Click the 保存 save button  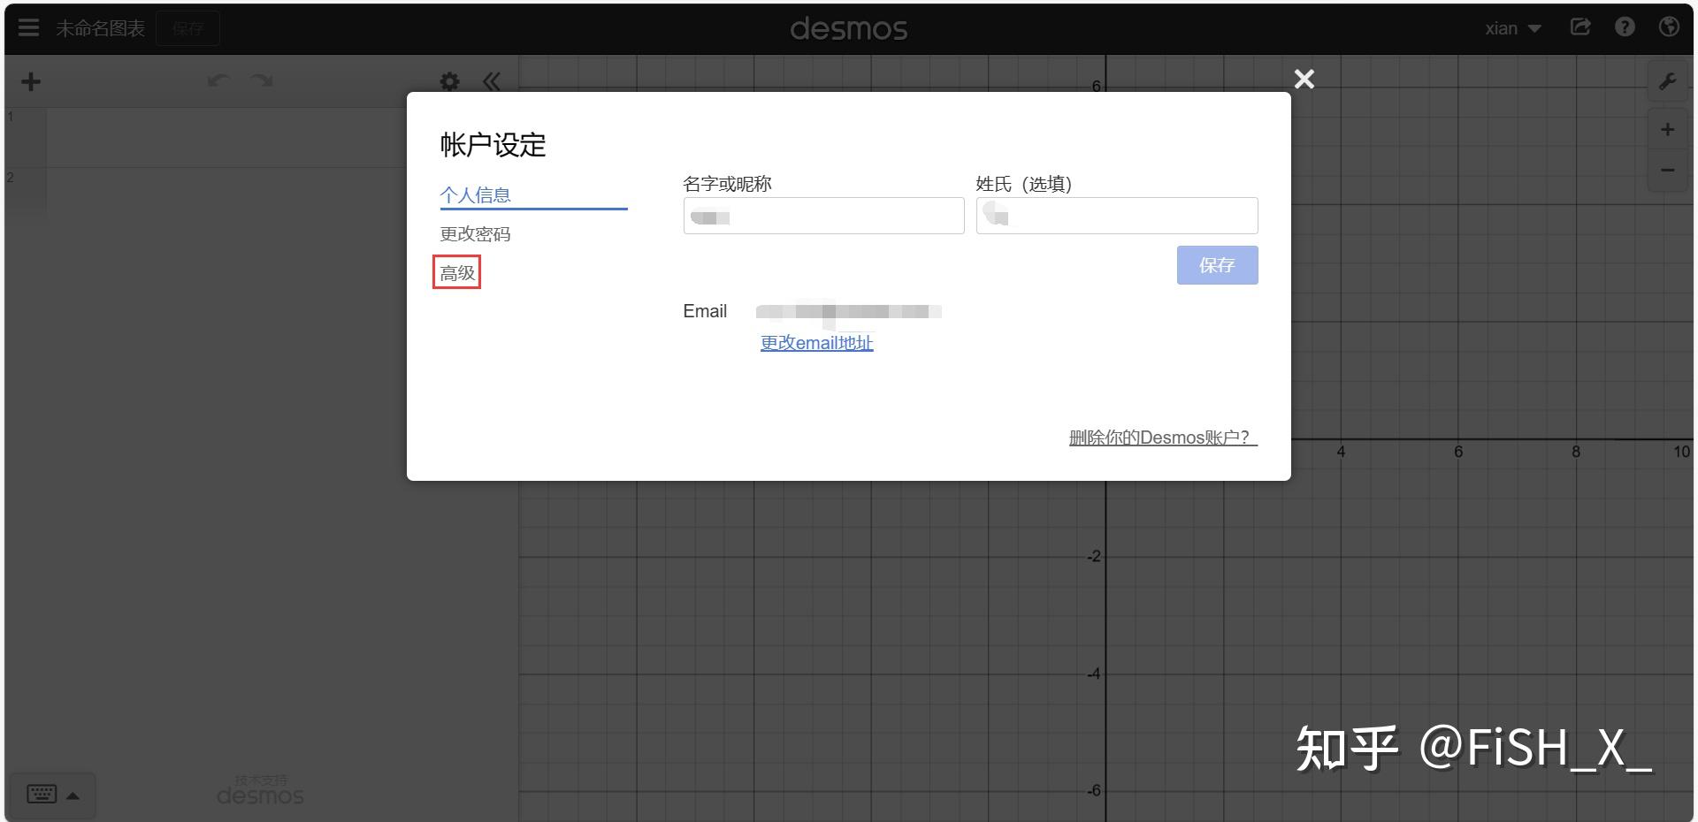click(1217, 265)
